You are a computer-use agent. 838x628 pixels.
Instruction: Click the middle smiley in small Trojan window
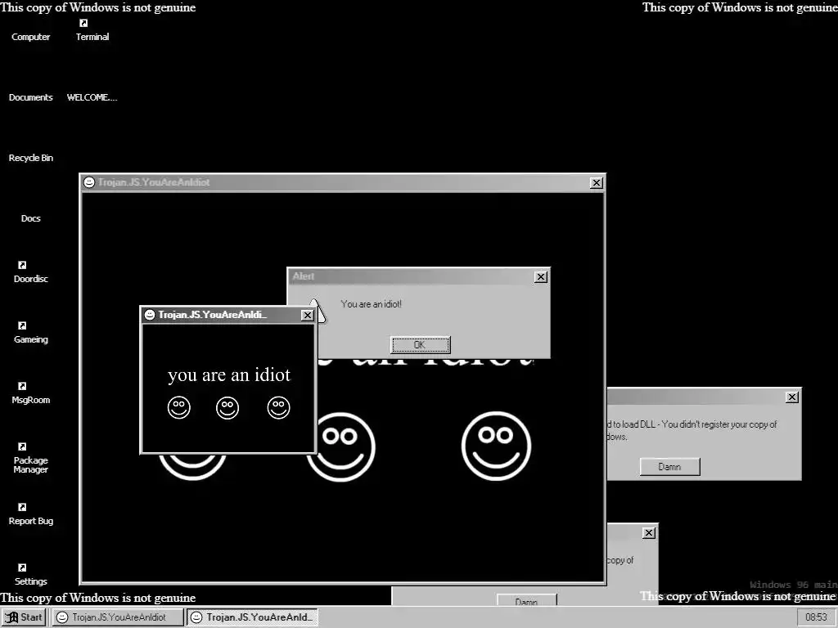(x=228, y=408)
